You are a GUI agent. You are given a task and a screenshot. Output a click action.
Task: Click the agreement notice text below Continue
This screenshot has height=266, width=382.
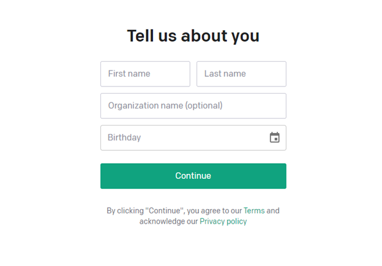174,211
